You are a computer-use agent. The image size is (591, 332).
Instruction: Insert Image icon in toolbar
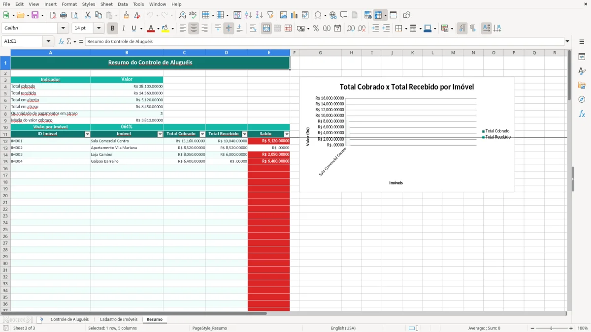pos(284,15)
